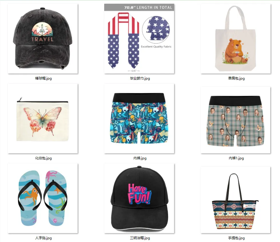Click the file name 毕业披巾.jpg
This screenshot has height=242, width=280.
coord(140,78)
